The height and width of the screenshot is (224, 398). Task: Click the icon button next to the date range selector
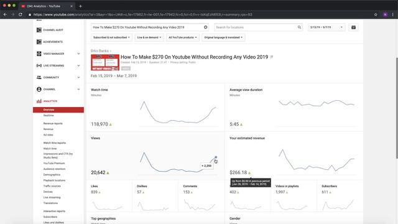[x=354, y=27]
